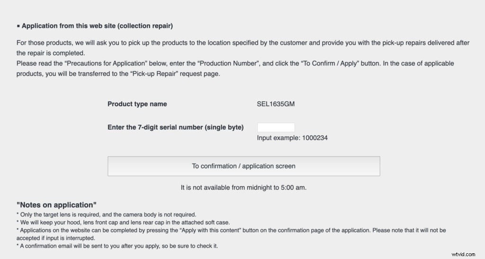
Task: Click the note about hood and lens caps
Action: coord(122,223)
